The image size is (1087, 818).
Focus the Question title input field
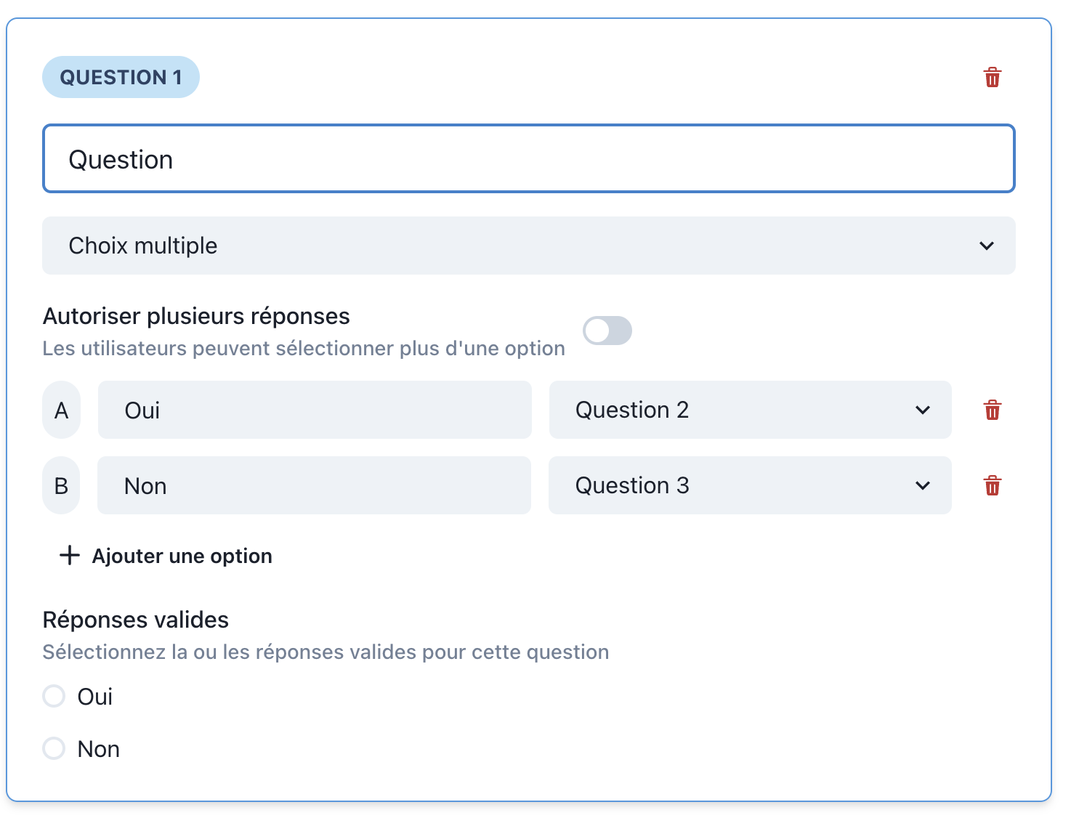pos(528,159)
